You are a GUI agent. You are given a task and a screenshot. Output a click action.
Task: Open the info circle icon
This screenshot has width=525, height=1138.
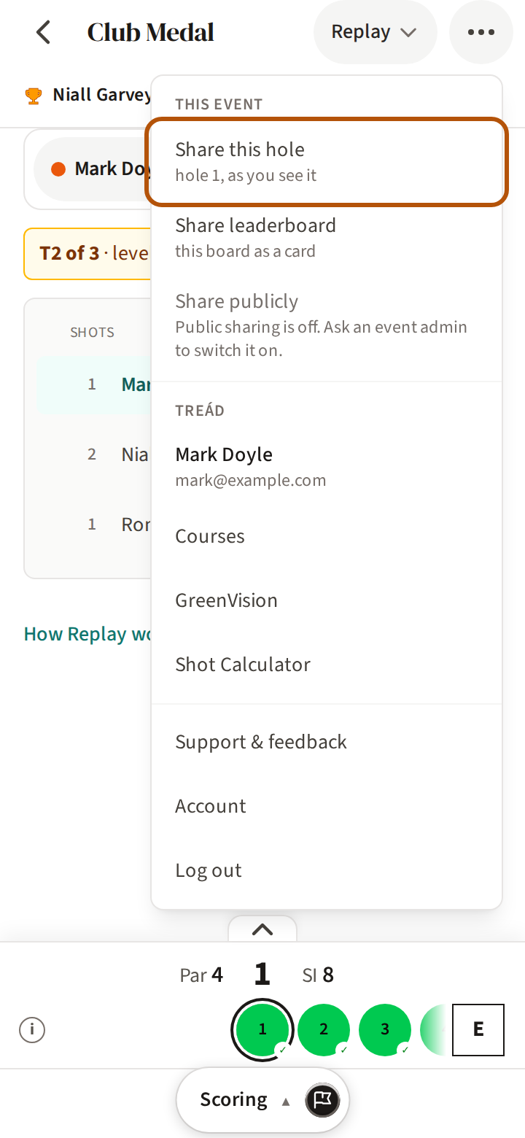pyautogui.click(x=32, y=1030)
